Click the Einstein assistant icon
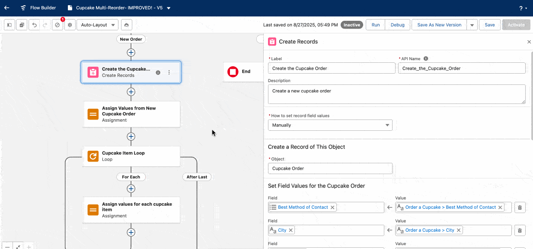This screenshot has width=533, height=249. [x=126, y=25]
